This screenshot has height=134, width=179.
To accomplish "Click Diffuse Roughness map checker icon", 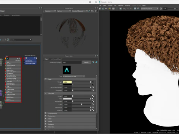I will point(93,87).
